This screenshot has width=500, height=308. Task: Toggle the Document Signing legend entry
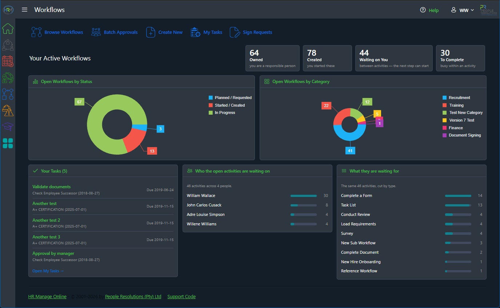462,135
